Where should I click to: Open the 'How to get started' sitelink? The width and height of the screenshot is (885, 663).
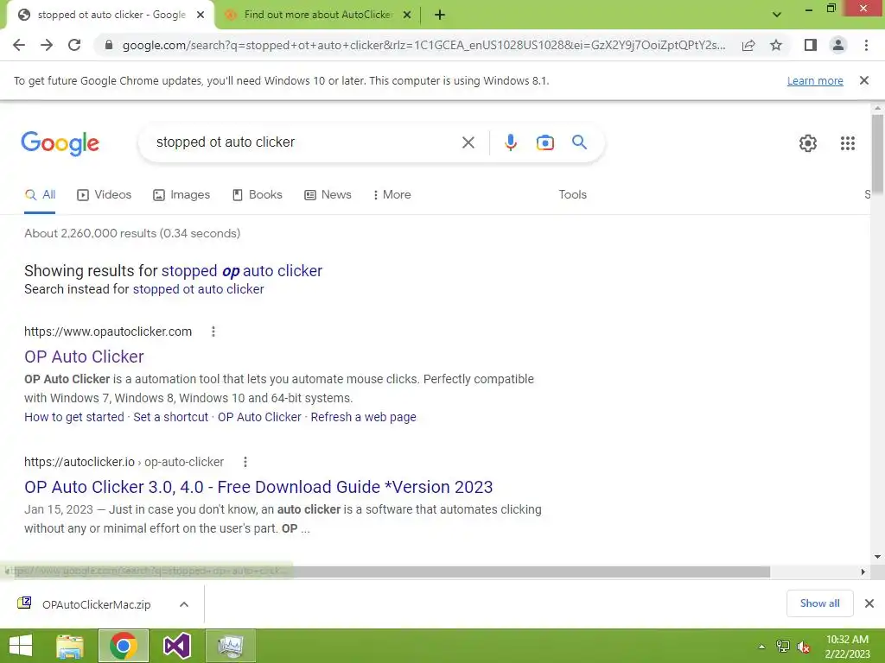74,417
